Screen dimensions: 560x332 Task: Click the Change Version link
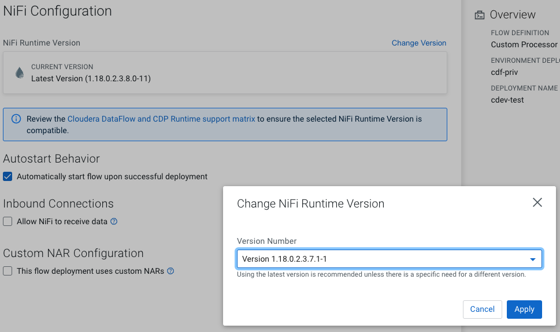(x=418, y=43)
